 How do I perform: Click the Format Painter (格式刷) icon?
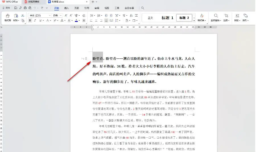pyautogui.click(x=8, y=16)
